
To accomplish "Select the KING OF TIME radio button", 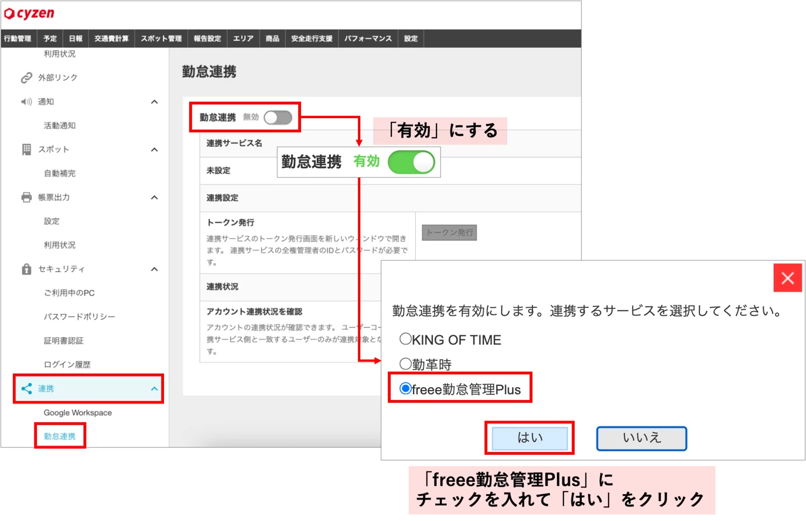I will 405,339.
